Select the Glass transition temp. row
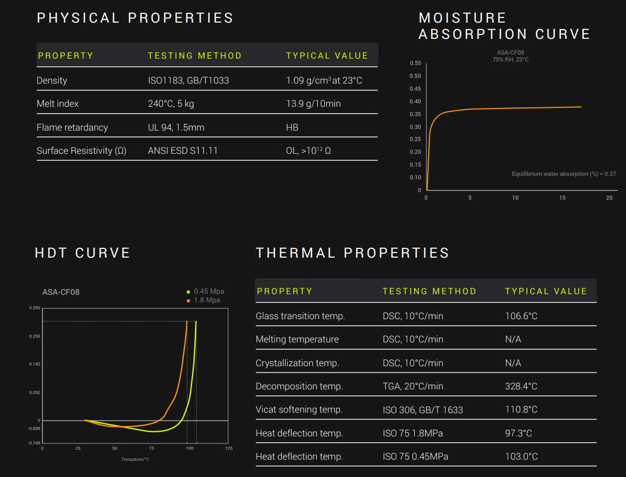The image size is (626, 477). (x=300, y=316)
